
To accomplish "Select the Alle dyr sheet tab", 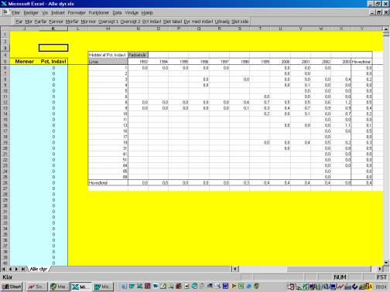I will point(39,269).
